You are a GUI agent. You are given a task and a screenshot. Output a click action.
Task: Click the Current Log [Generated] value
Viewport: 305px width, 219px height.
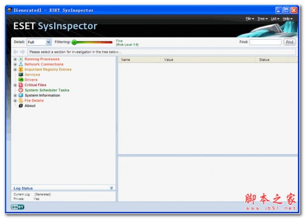[43, 194]
